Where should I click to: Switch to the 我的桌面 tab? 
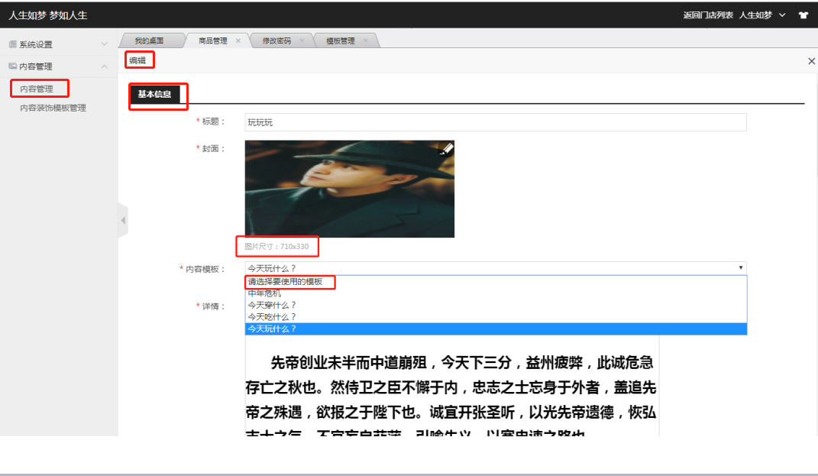click(x=149, y=40)
